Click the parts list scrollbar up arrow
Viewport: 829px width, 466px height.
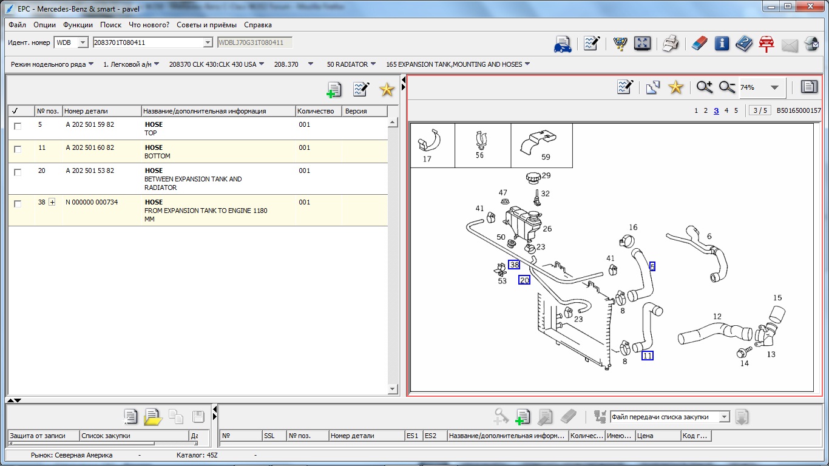(392, 122)
